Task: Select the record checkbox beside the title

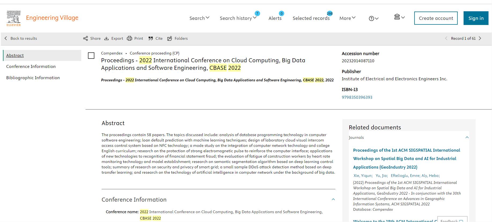Action: coord(91,56)
